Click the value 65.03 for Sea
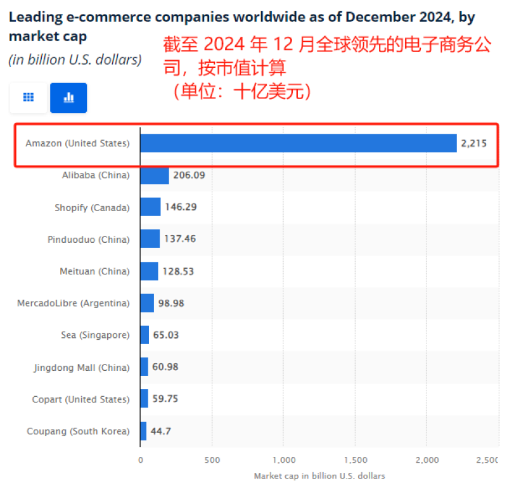The image size is (507, 483). point(166,335)
